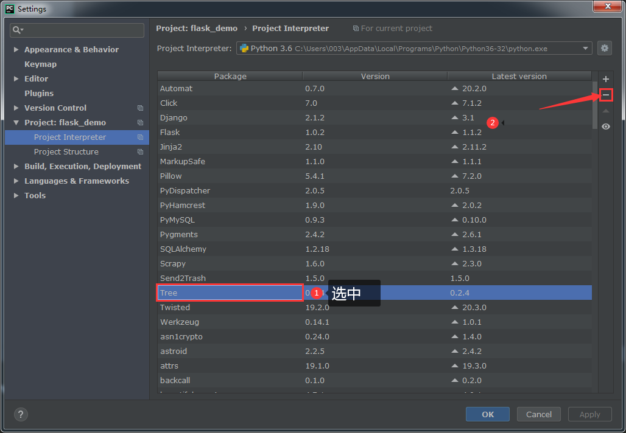Toggle the show early releases eye icon
626x433 pixels.
(x=606, y=126)
